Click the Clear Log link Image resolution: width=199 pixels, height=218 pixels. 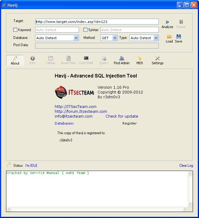coord(186,166)
